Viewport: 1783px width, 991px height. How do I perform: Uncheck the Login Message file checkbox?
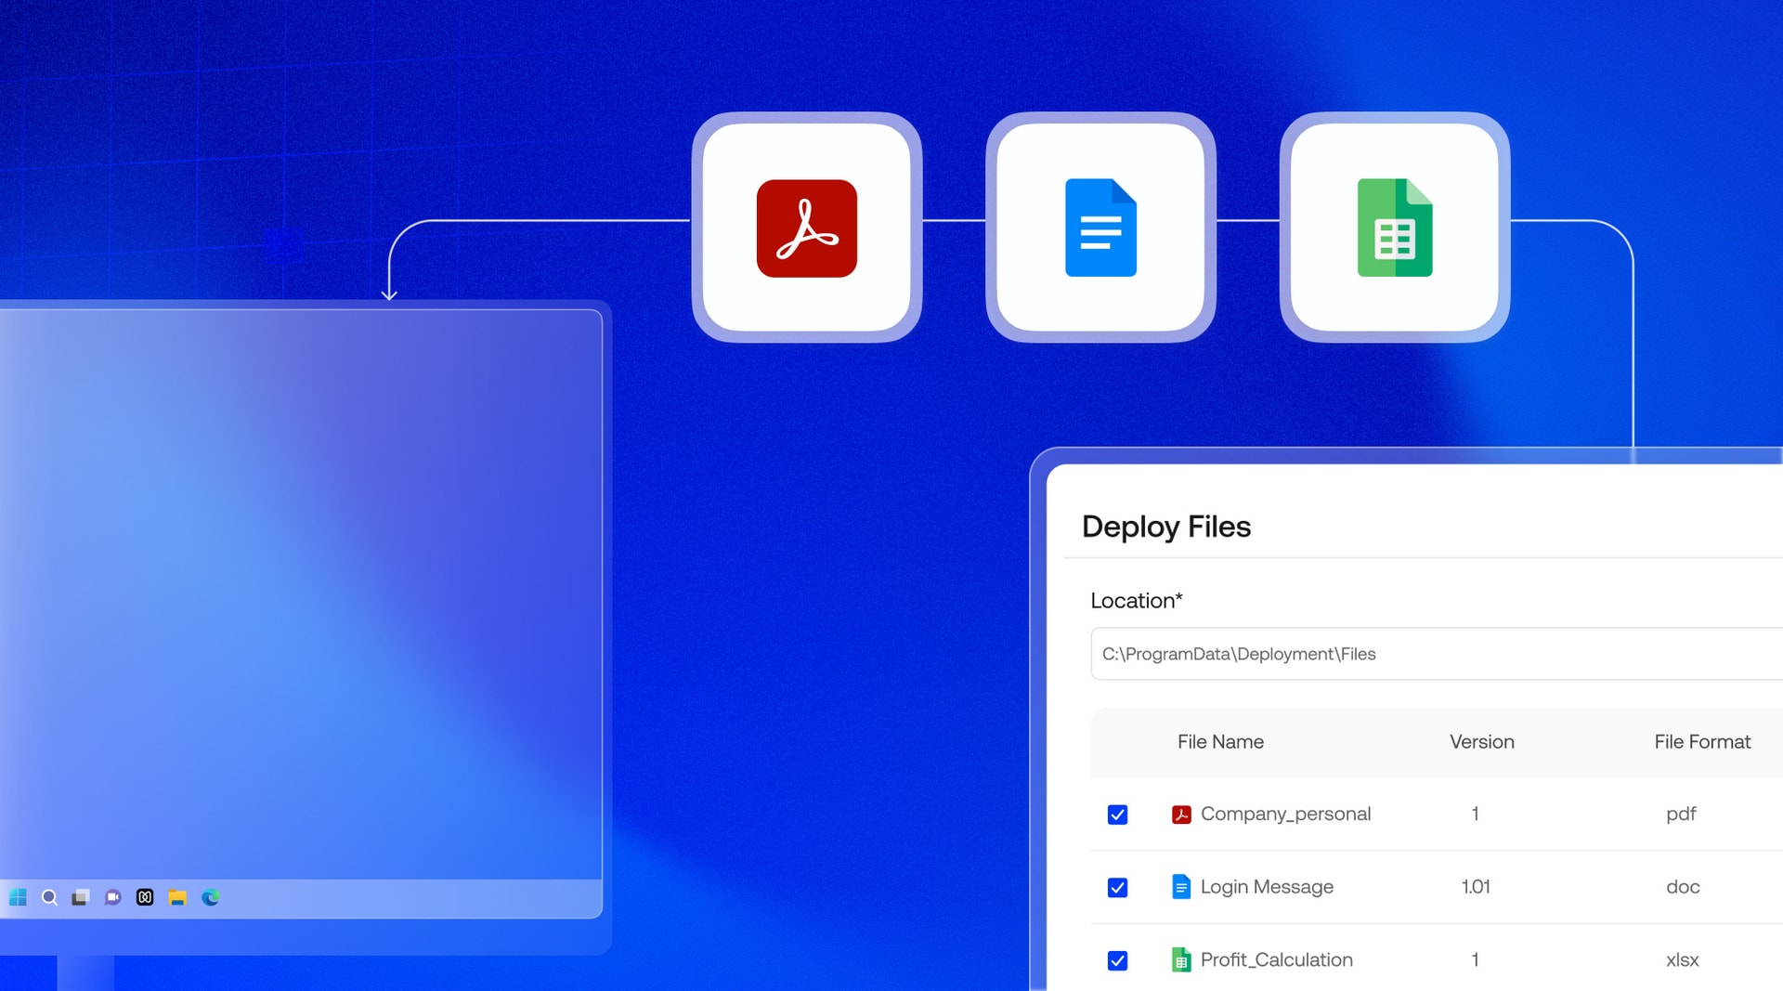[x=1118, y=888]
